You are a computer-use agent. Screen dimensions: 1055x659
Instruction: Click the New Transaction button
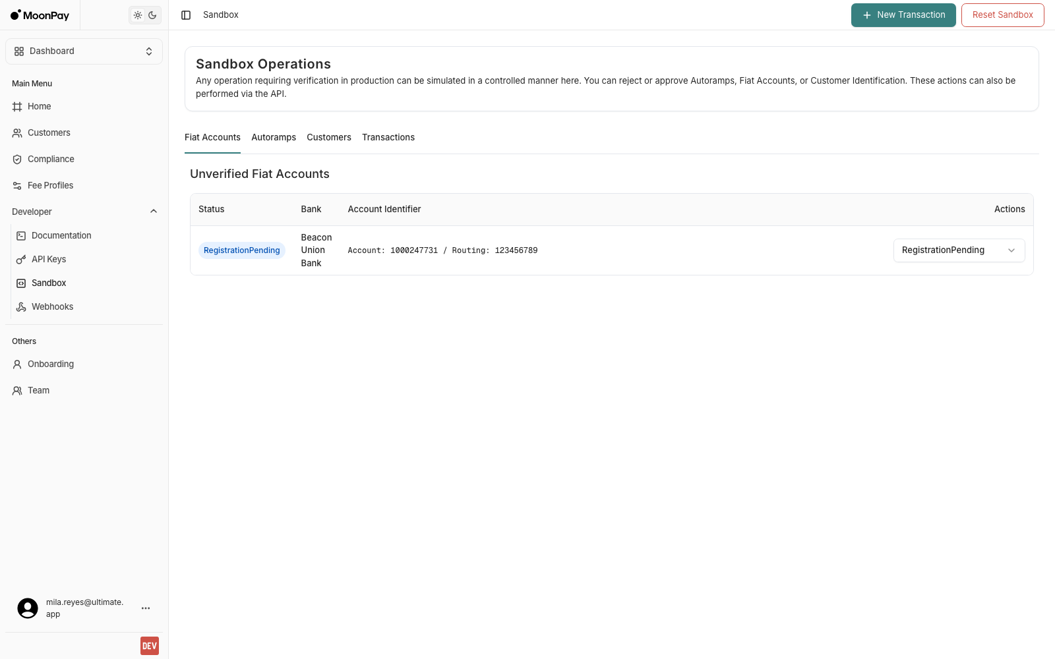click(903, 15)
